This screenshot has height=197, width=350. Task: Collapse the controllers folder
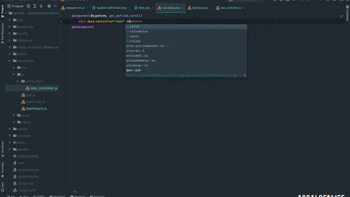(x=18, y=82)
